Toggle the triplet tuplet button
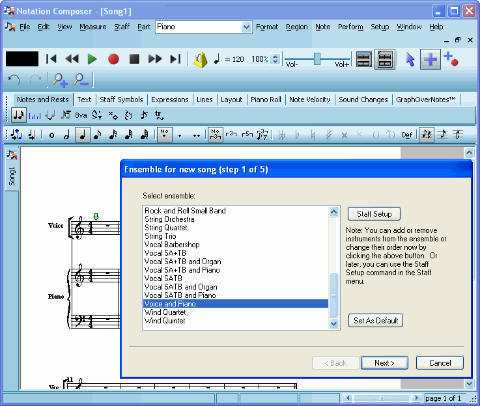The width and height of the screenshot is (480, 406). (x=231, y=135)
